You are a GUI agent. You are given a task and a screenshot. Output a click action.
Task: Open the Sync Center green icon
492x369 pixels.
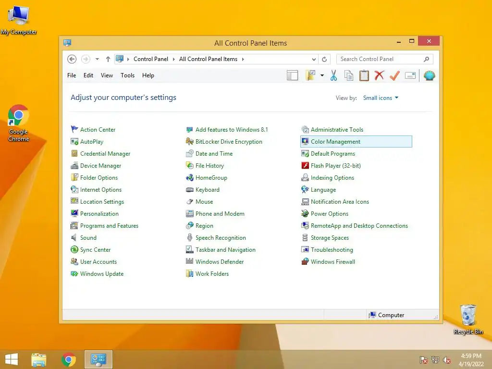tap(74, 249)
